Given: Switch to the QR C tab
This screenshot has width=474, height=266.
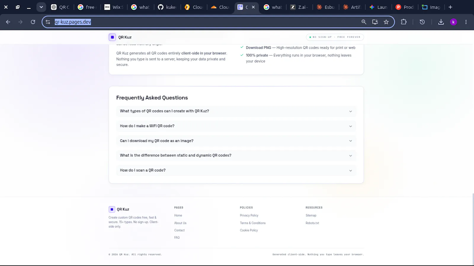Looking at the screenshot, I should click(60, 7).
